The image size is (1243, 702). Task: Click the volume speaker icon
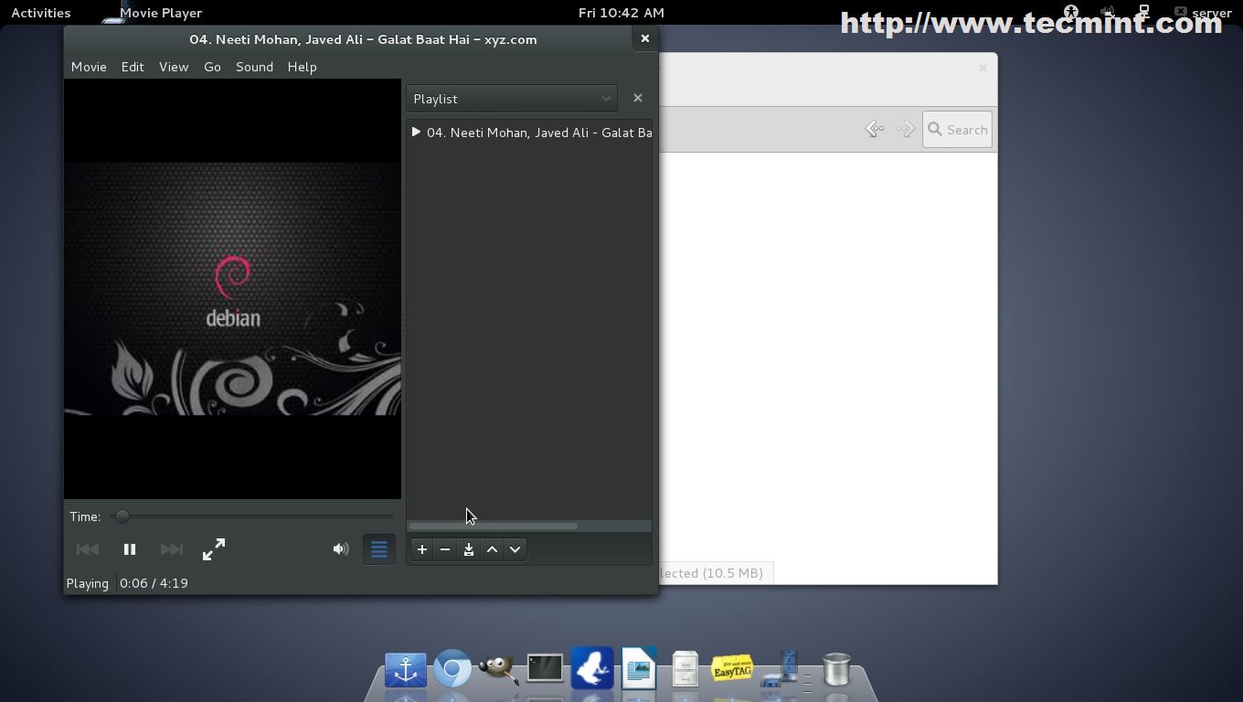(x=340, y=549)
